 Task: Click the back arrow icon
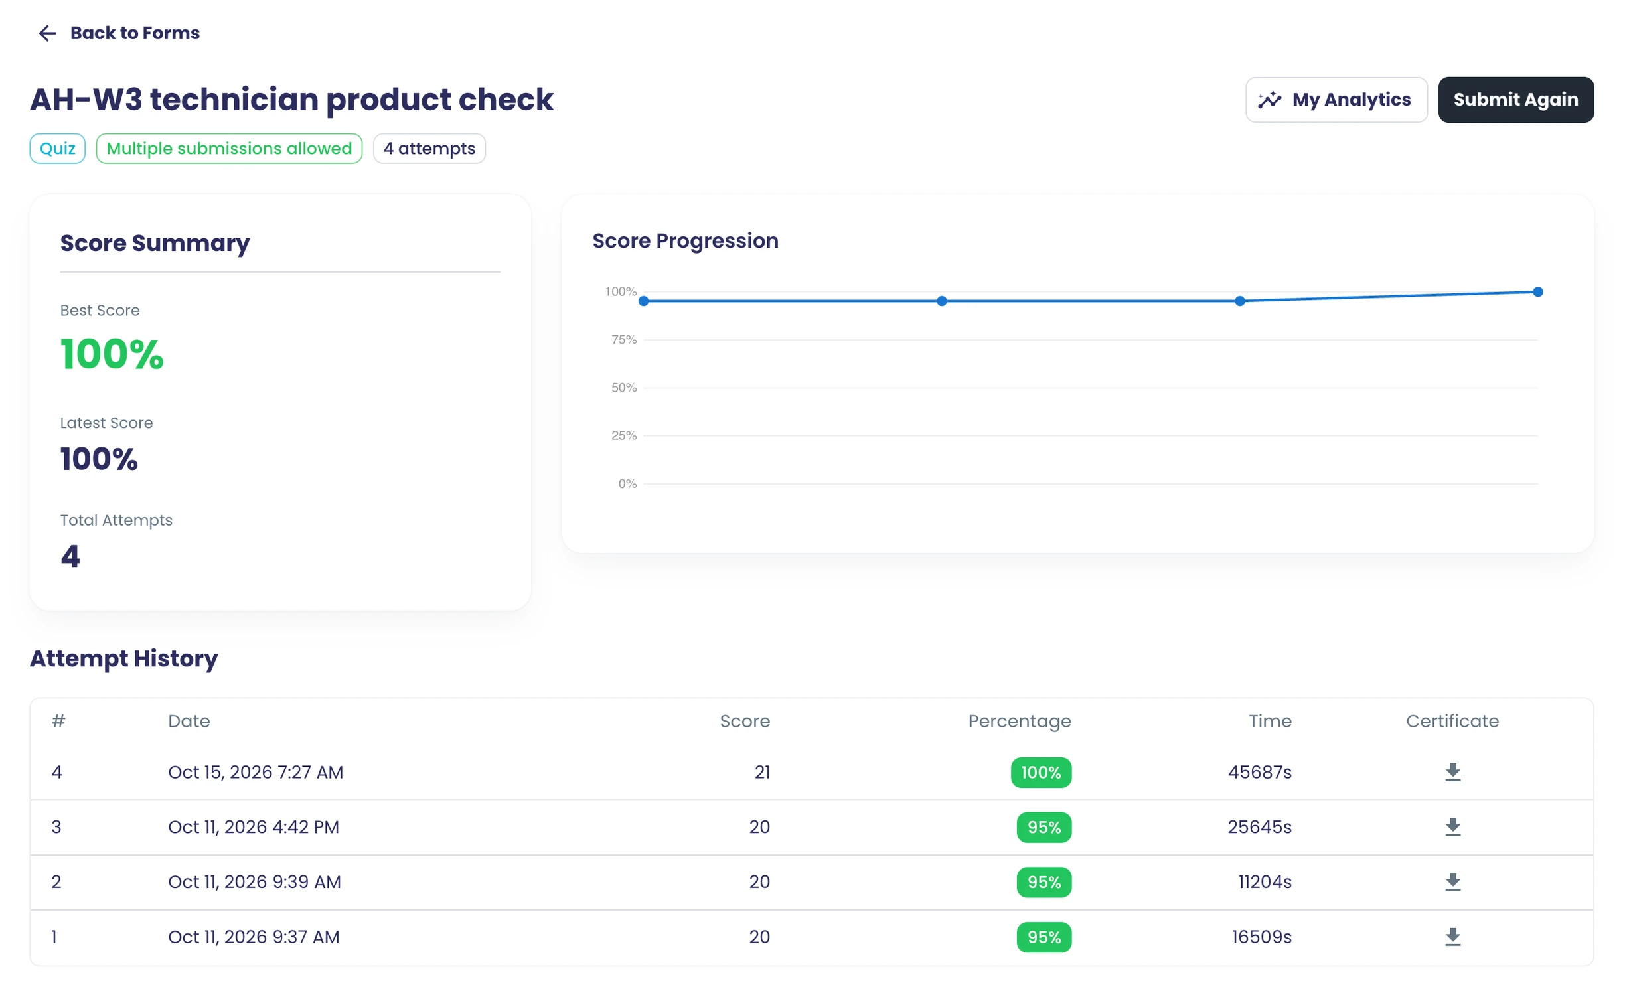[47, 33]
